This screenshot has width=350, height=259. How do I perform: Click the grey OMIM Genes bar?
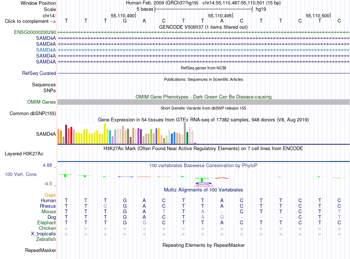pyautogui.click(x=203, y=102)
